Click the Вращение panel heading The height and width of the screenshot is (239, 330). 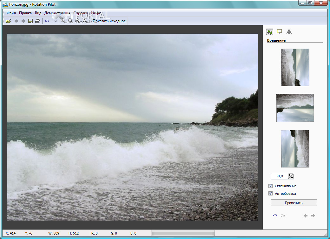[x=276, y=40]
